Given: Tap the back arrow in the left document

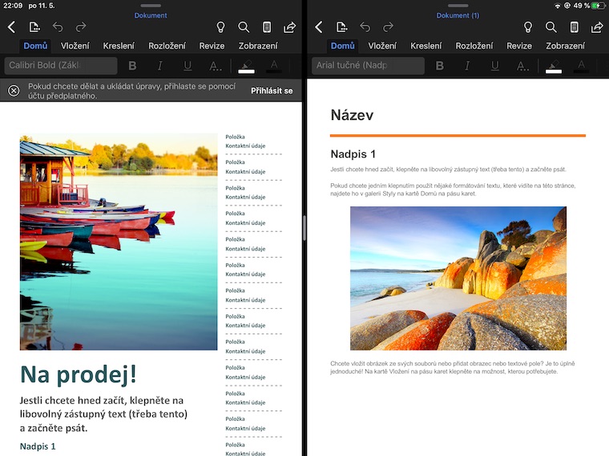Looking at the screenshot, I should 11,27.
